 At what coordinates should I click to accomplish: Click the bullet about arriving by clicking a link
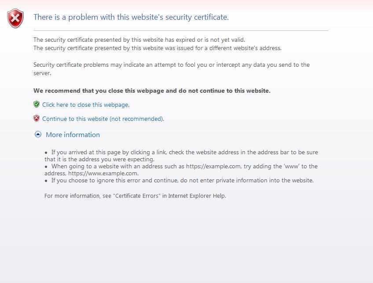click(181, 156)
